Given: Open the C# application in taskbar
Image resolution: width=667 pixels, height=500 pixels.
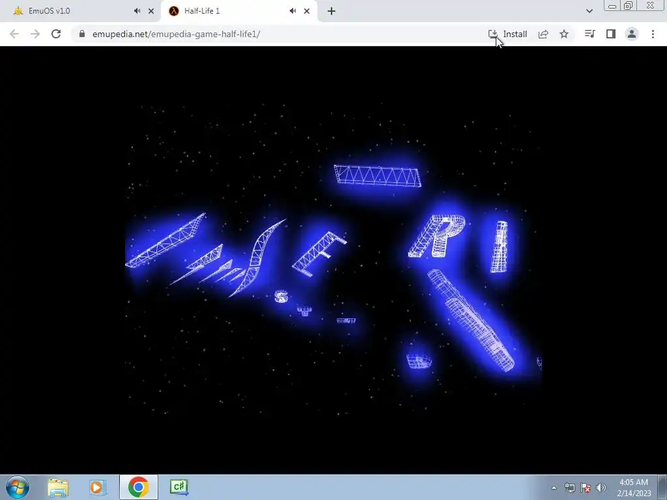Looking at the screenshot, I should pos(179,487).
